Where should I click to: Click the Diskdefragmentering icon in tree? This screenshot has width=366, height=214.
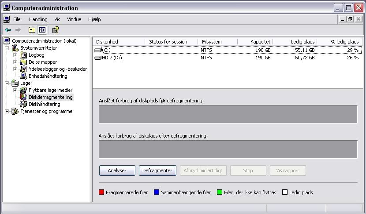tap(23, 97)
